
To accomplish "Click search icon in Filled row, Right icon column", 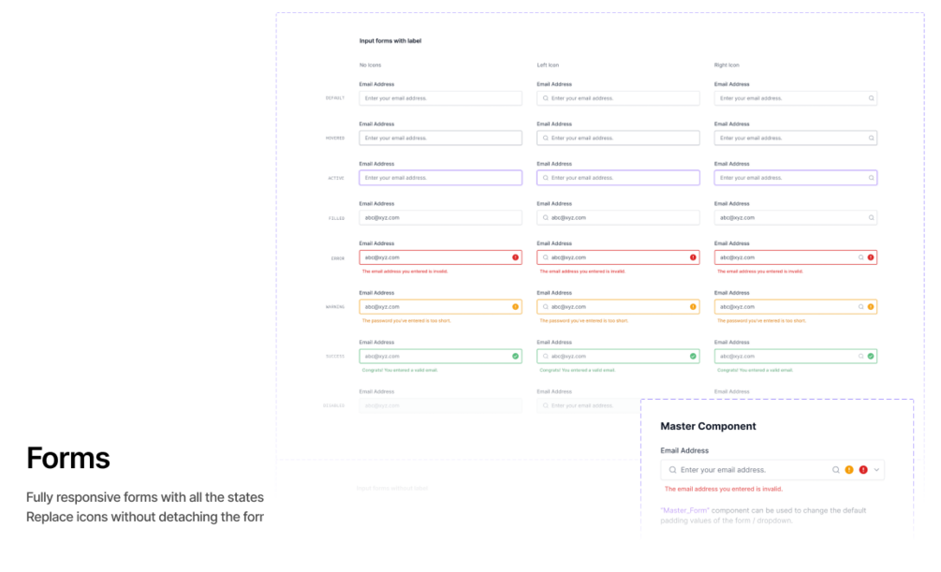I will tap(871, 218).
